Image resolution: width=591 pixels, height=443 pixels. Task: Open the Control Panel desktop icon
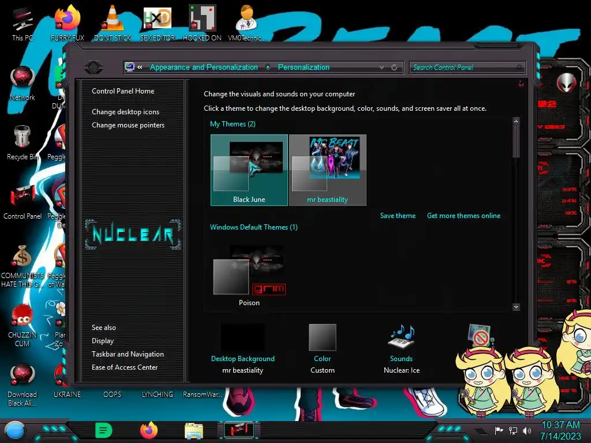click(23, 202)
